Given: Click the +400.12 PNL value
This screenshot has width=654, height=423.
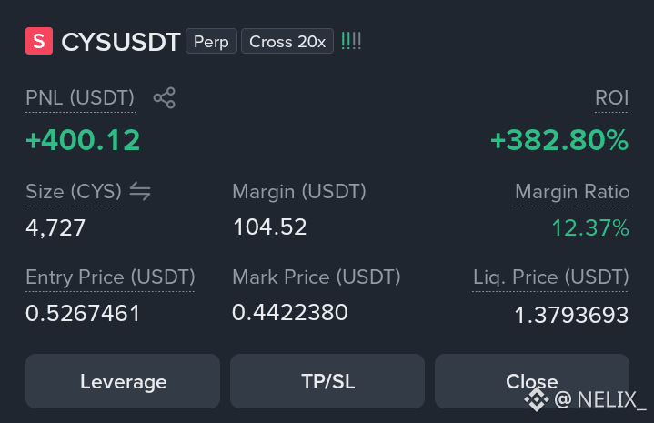Looking at the screenshot, I should click(83, 140).
